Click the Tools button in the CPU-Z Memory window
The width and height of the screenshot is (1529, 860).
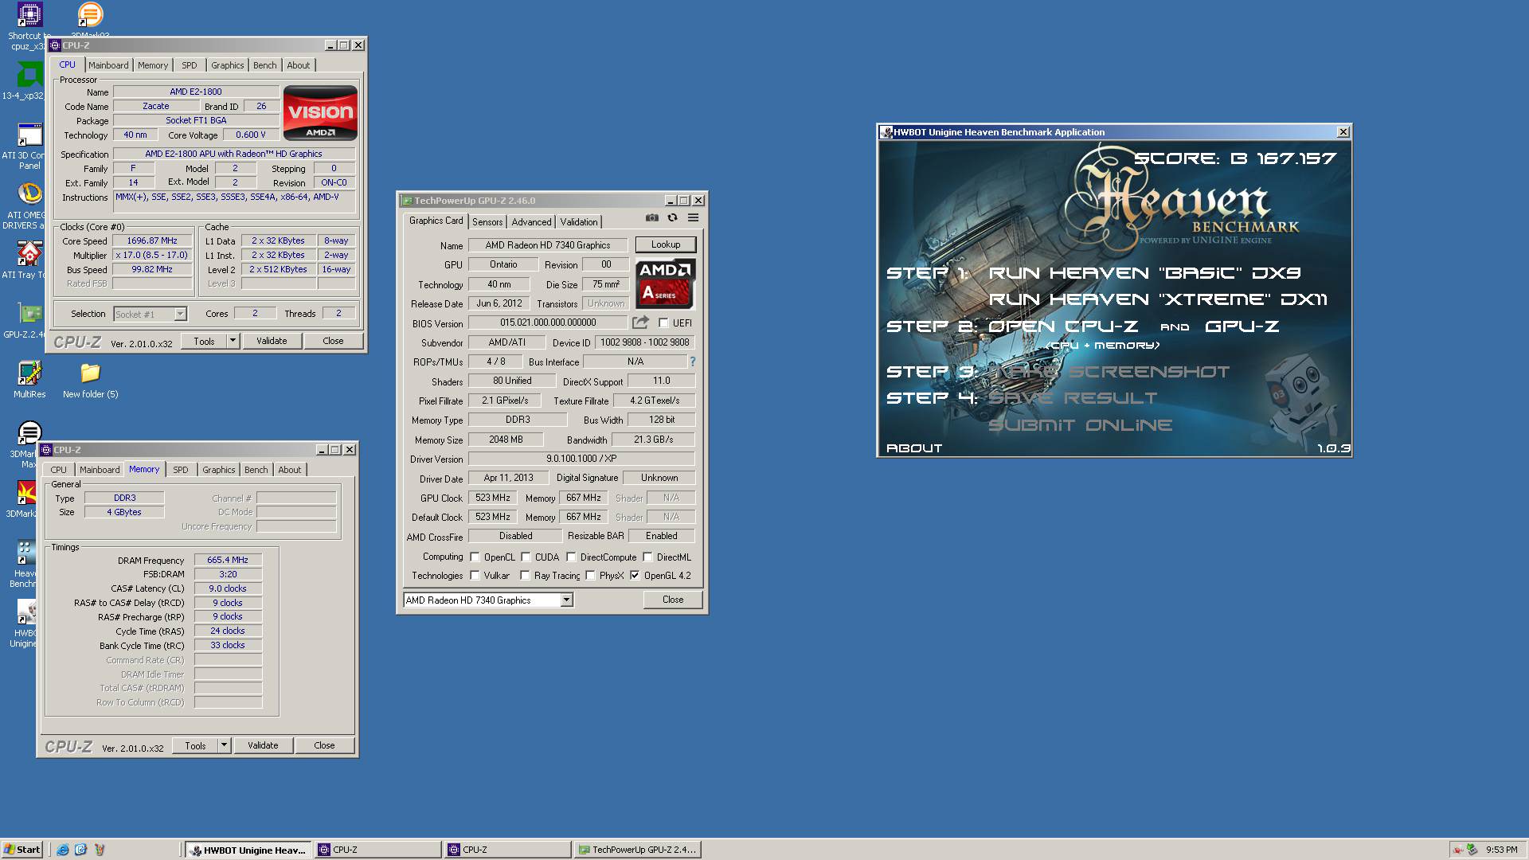tap(195, 745)
